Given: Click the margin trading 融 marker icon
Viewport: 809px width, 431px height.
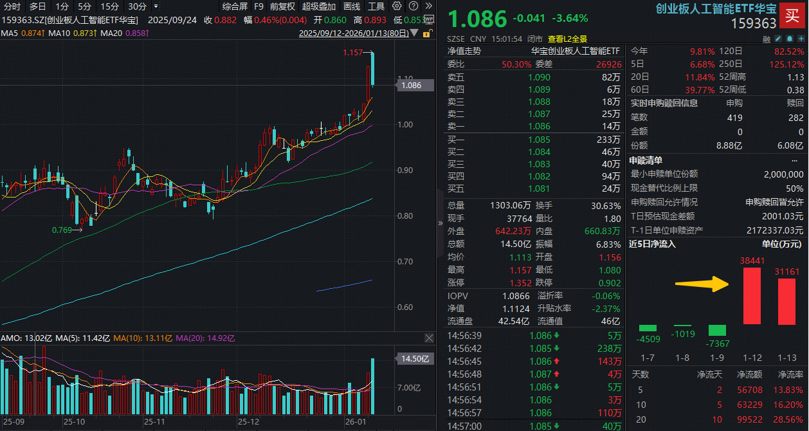Looking at the screenshot, I should [x=767, y=39].
